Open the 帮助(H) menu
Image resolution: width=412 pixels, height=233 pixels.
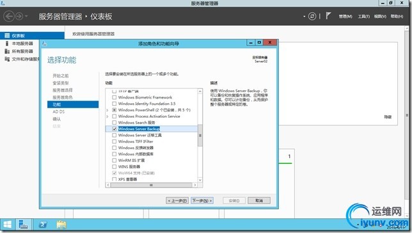click(397, 16)
